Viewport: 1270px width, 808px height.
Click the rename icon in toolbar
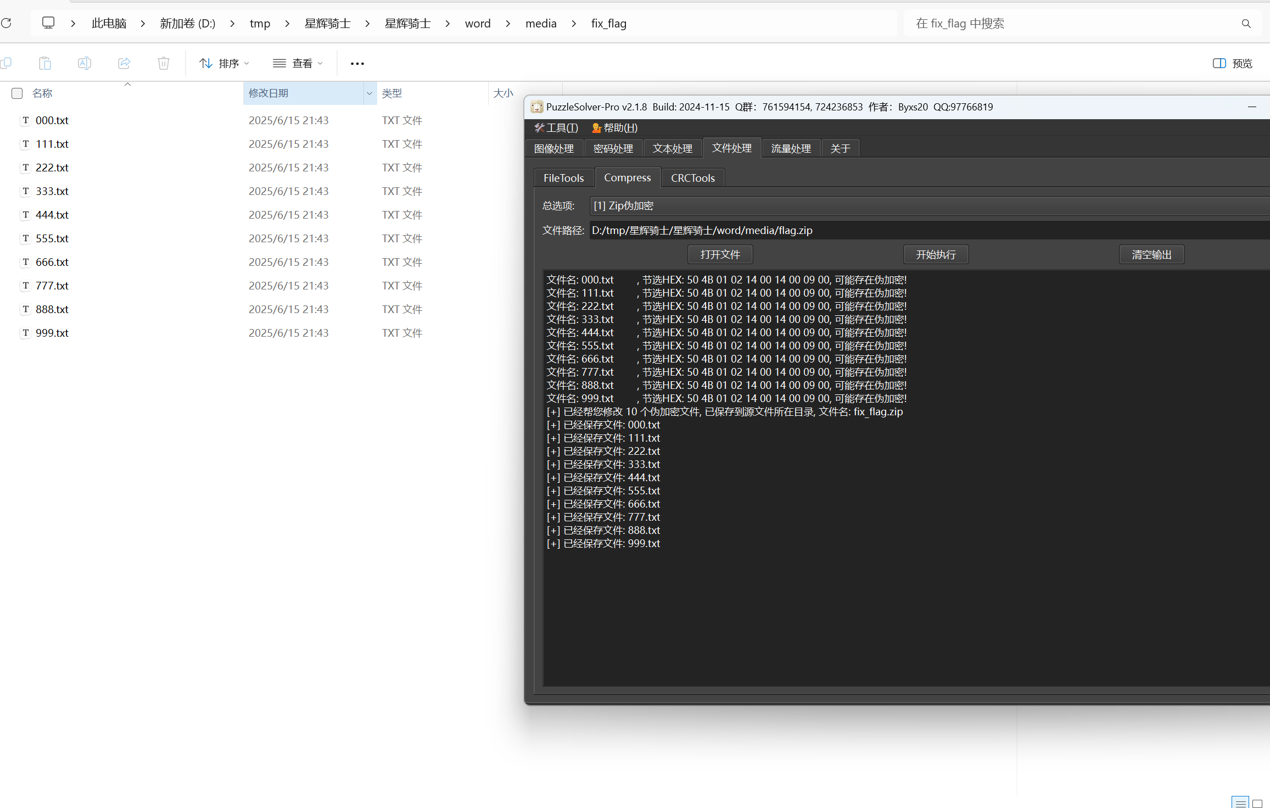pyautogui.click(x=85, y=63)
